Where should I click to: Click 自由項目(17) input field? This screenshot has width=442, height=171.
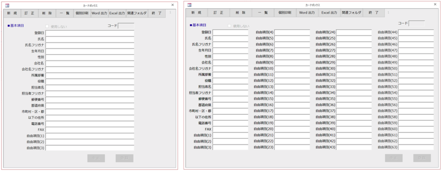tap(292, 111)
